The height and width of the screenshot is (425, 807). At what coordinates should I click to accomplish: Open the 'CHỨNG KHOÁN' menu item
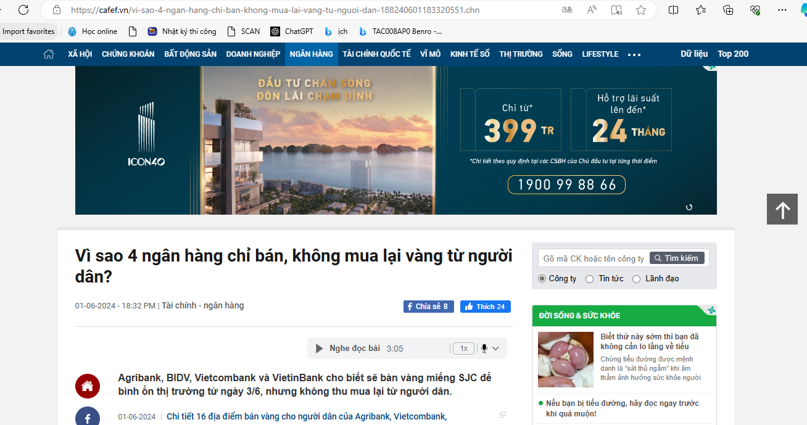pos(128,54)
